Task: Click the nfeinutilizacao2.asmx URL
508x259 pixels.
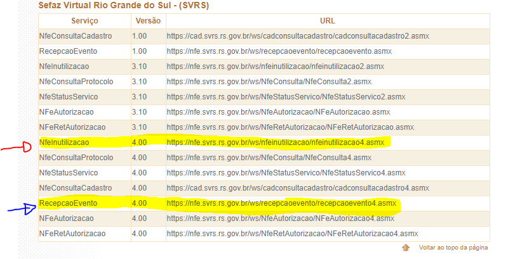Action: click(276, 66)
